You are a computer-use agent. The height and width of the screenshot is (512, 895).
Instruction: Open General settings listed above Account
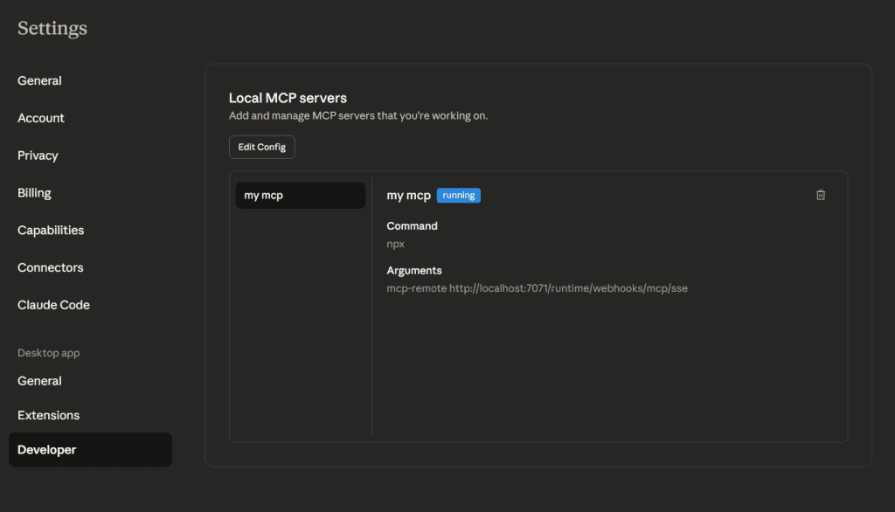click(x=40, y=80)
